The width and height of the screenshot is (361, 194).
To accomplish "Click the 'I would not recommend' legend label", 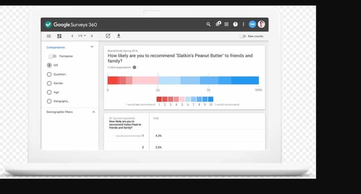I will [140, 105].
